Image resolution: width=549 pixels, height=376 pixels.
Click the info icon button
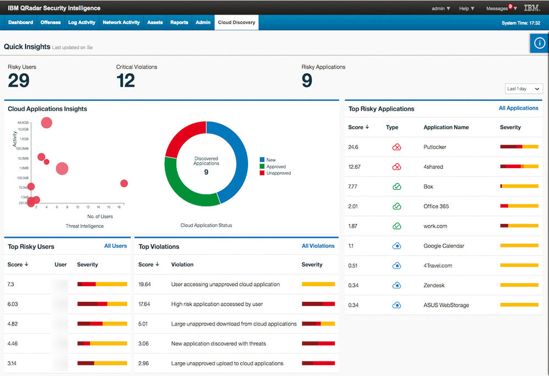540,43
